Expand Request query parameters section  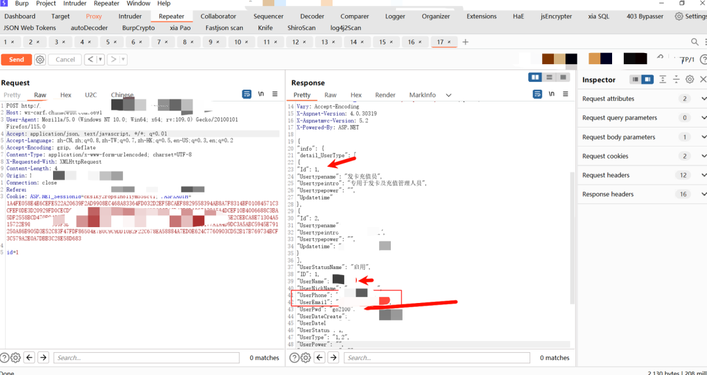(x=642, y=118)
